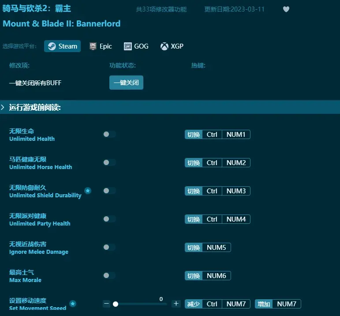Click the 共33项修改器功能 text
This screenshot has width=340, height=316.
161,9
